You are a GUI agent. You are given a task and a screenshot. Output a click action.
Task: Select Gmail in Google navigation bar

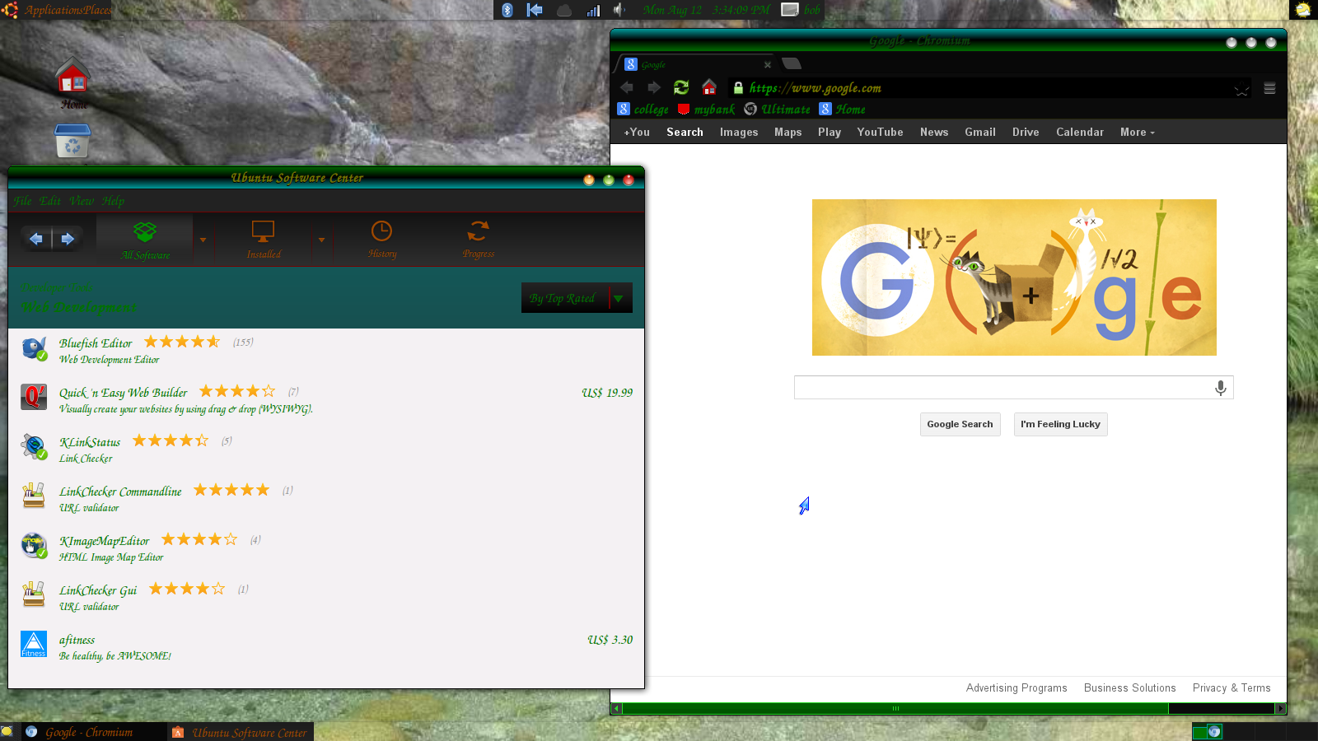980,132
